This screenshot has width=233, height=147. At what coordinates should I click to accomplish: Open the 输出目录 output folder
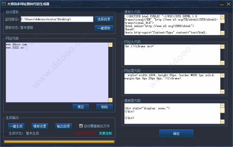[x=63, y=126]
